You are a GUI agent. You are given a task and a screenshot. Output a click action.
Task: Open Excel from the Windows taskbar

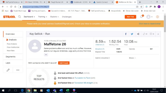click(67, 90)
